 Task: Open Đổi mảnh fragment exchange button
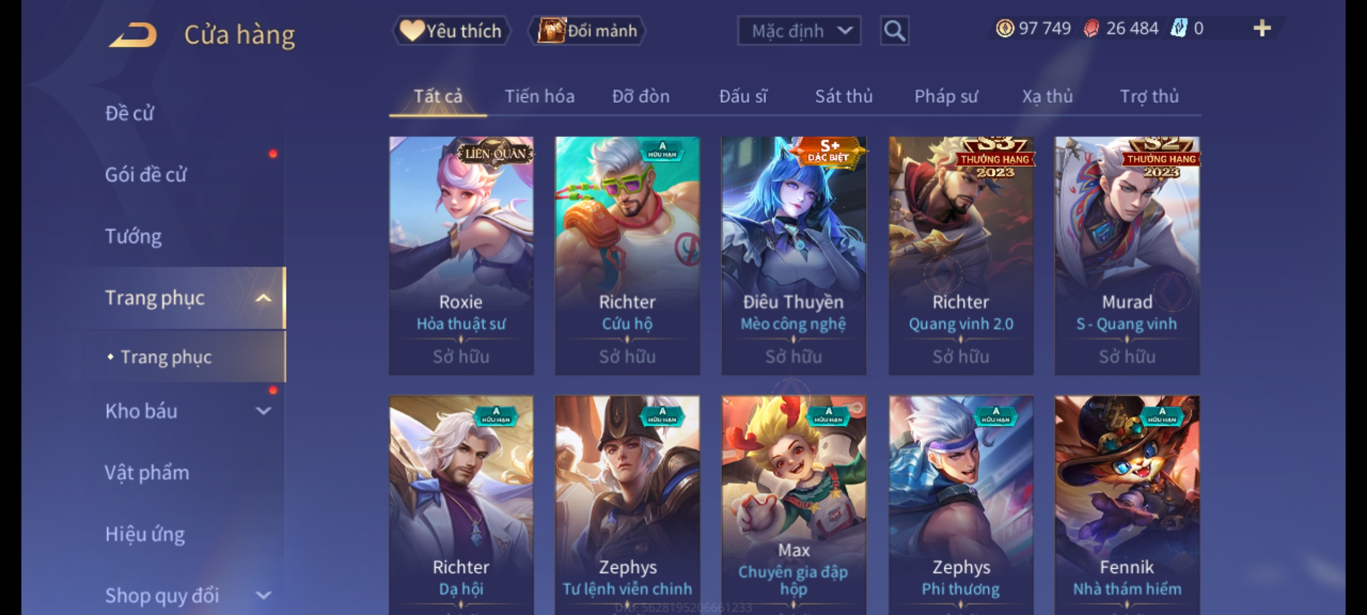[x=587, y=31]
